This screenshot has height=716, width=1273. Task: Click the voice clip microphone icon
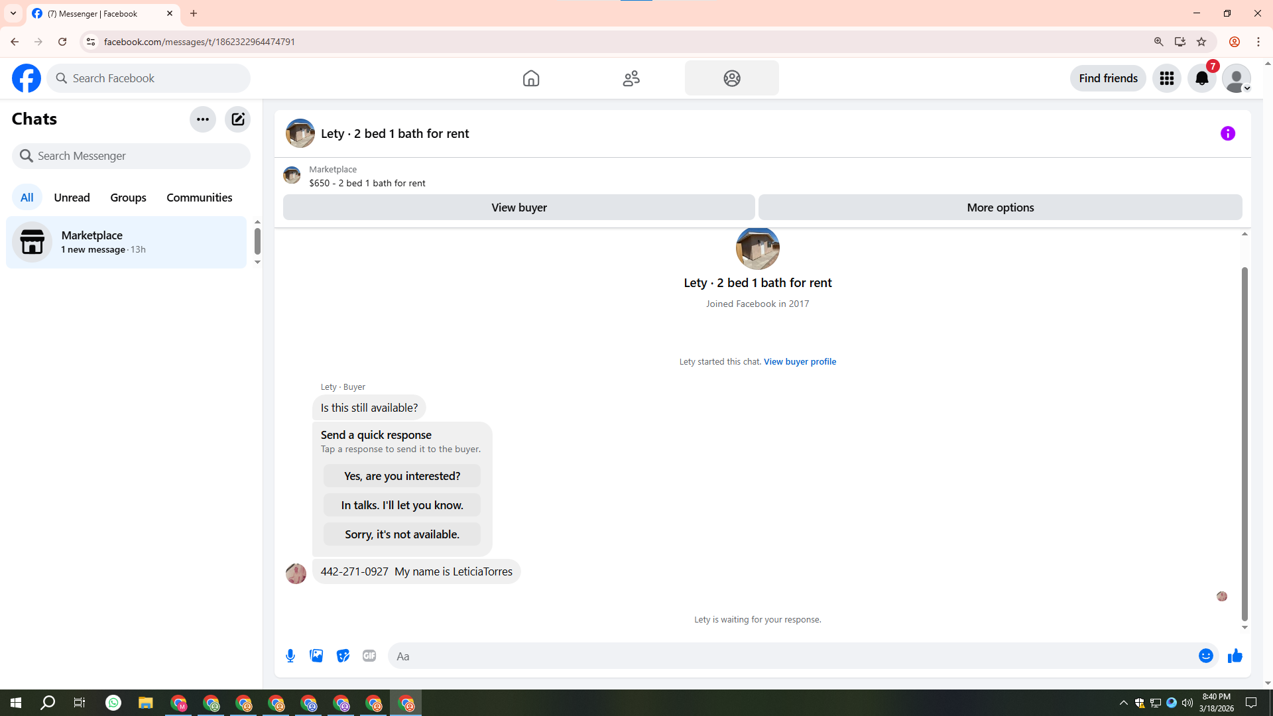(290, 656)
